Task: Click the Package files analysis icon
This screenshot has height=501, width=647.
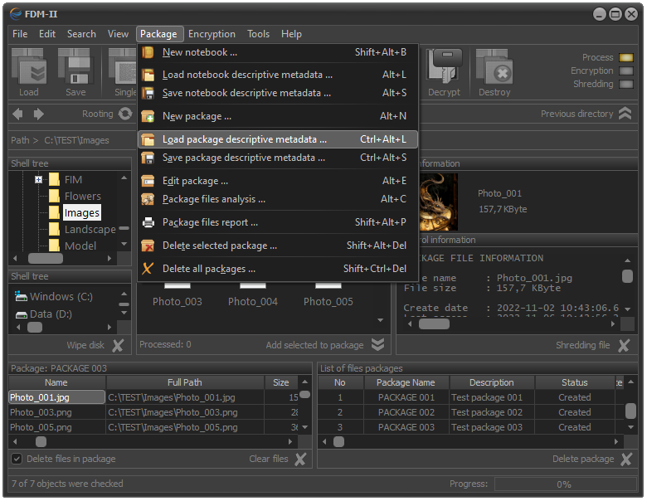Action: coord(148,199)
